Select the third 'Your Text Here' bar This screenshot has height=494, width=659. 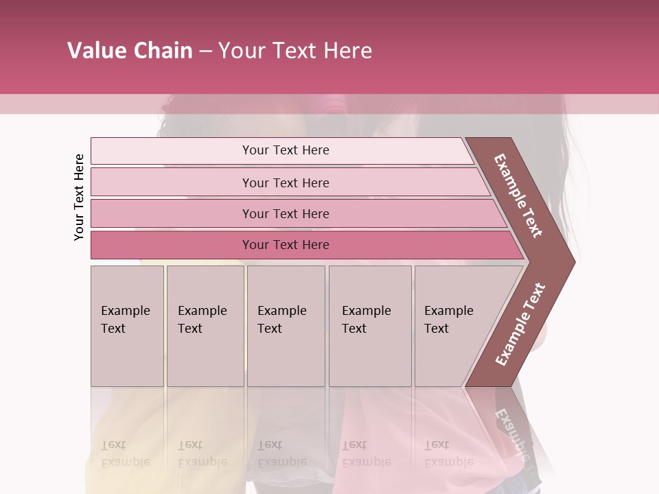coord(299,213)
